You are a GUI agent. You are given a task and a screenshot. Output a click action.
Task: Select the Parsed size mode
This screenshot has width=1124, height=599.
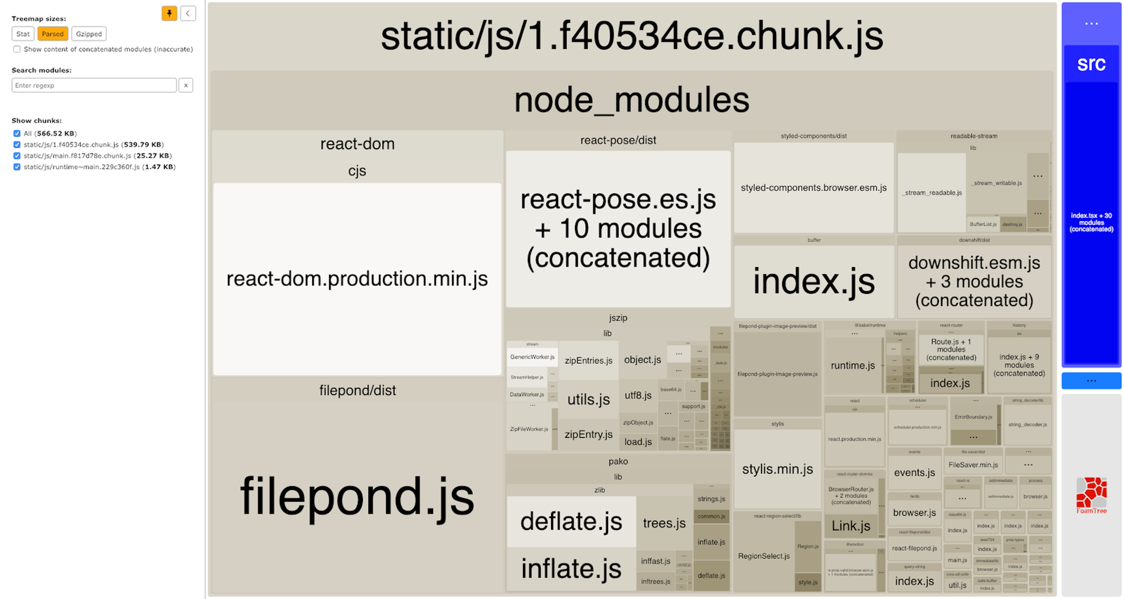52,34
